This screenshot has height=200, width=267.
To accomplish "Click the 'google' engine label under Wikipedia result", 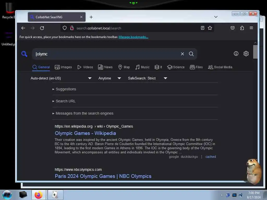I will (174, 157).
